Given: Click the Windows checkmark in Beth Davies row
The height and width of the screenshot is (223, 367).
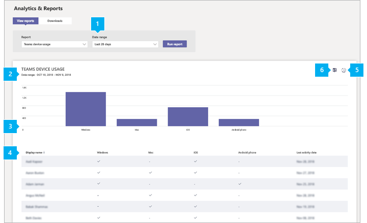Looking at the screenshot, I should pyautogui.click(x=99, y=217).
